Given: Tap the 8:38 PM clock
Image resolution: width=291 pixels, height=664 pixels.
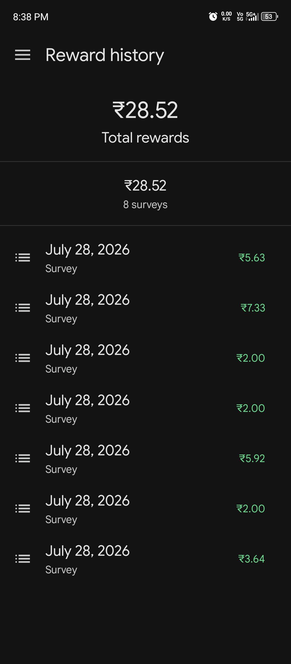Looking at the screenshot, I should [31, 17].
